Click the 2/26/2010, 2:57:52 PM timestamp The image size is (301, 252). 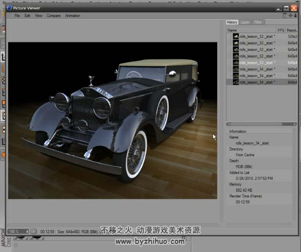pos(254,178)
